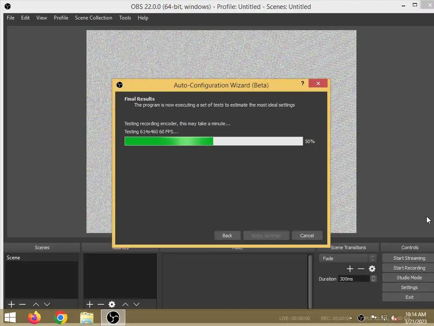Open Windows Start menu
This screenshot has width=434, height=326.
10,318
